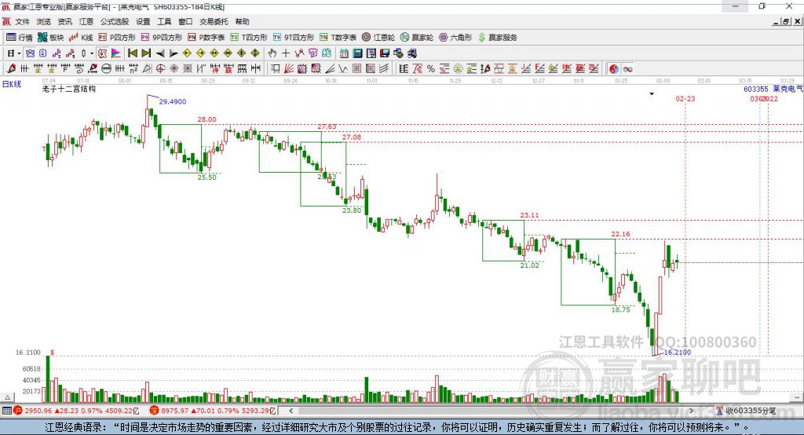Open the calculator icon
804x435 pixels.
(x=357, y=53)
